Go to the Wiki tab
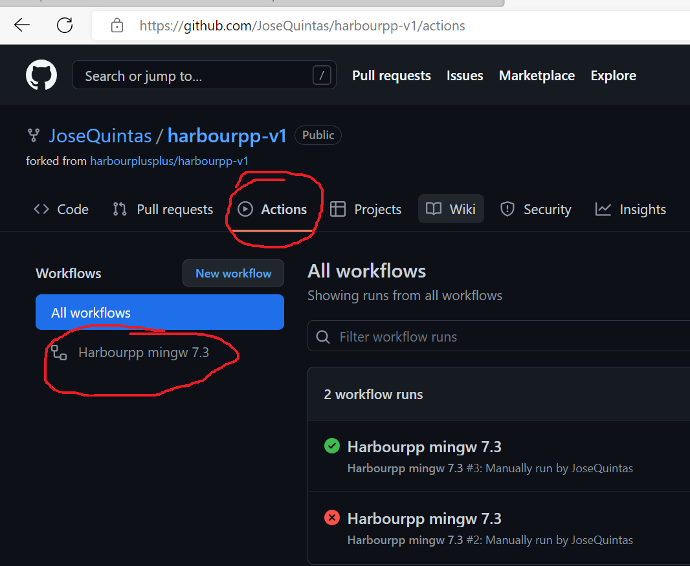The height and width of the screenshot is (566, 690). (451, 209)
